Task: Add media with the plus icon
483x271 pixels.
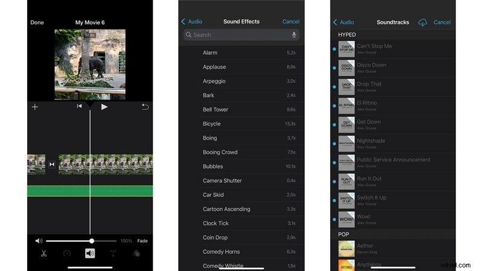Action: tap(35, 107)
